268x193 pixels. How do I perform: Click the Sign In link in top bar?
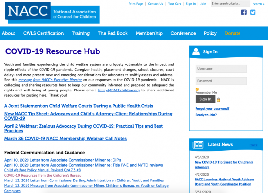191,4
